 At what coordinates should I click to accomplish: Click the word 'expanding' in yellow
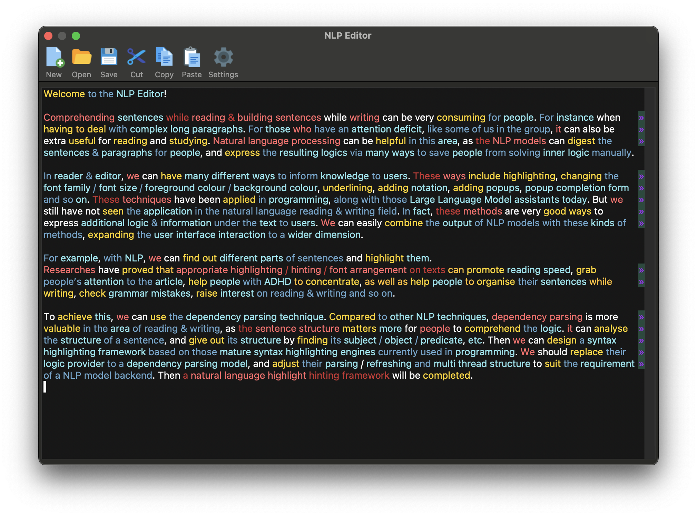[111, 235]
